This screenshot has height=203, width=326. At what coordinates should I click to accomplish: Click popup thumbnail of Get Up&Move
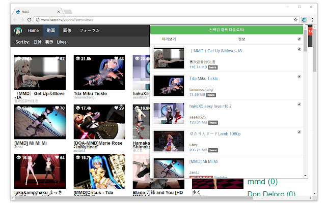169,58
